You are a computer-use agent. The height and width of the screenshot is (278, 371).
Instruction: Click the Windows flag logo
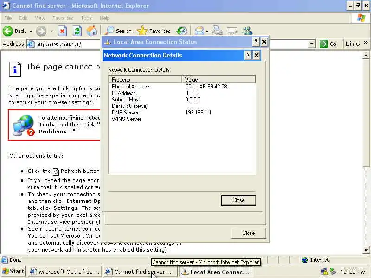361,18
